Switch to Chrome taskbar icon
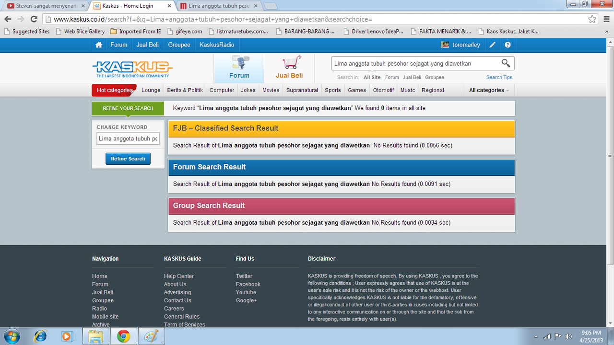The image size is (614, 345). click(x=123, y=336)
